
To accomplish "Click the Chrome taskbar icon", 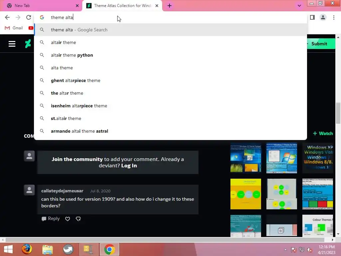I will 109,249.
